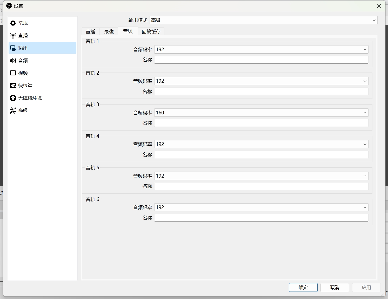Click the 音轨 1 名称 text field
Image resolution: width=388 pixels, height=299 pixels.
pos(261,60)
